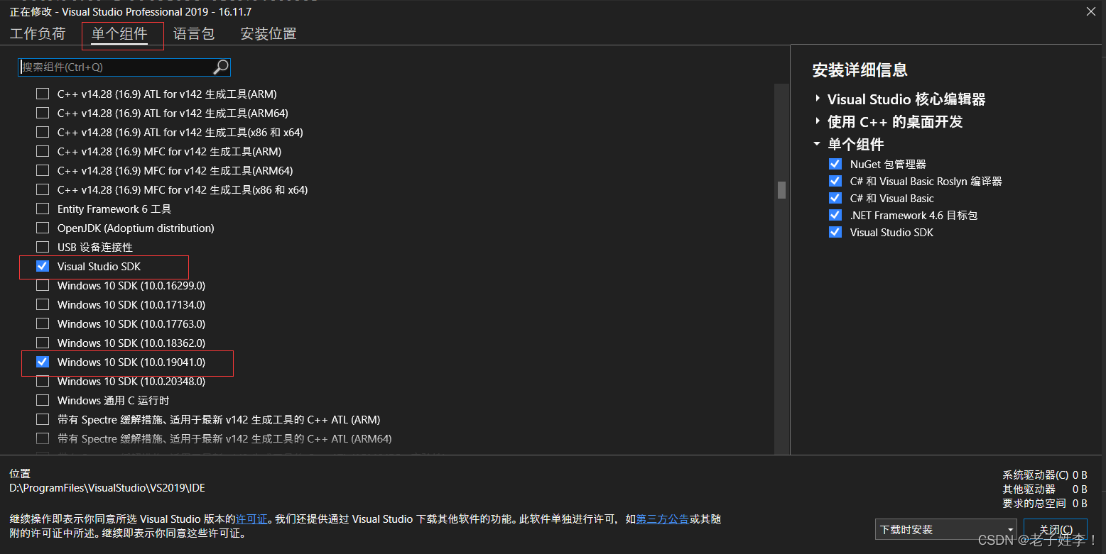Expand Visual Studio 核心编辑器 details
The image size is (1106, 554).
click(818, 99)
